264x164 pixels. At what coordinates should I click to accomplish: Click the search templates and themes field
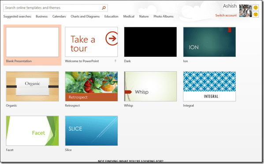pyautogui.click(x=55, y=8)
